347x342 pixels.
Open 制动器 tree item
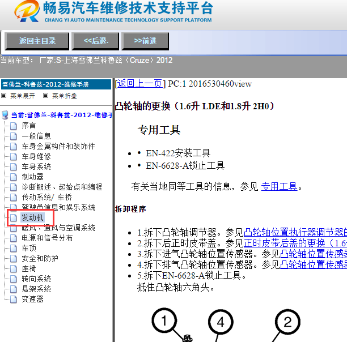tap(32, 177)
